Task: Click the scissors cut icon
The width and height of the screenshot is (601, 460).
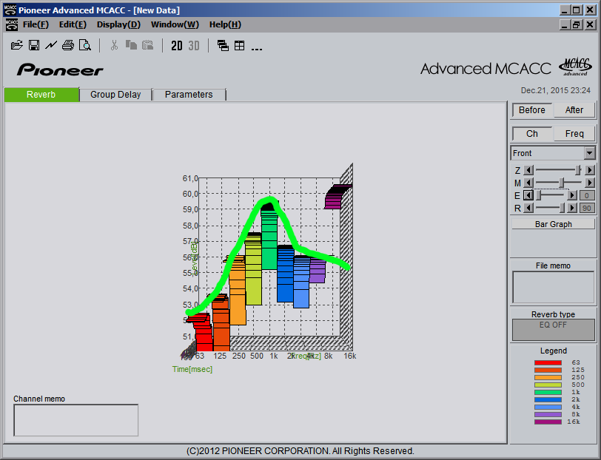Action: click(114, 45)
